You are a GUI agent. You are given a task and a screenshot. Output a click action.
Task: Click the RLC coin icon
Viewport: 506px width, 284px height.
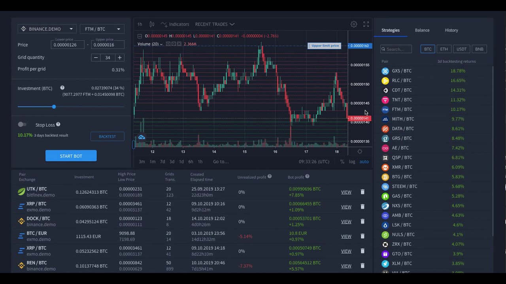(385, 80)
